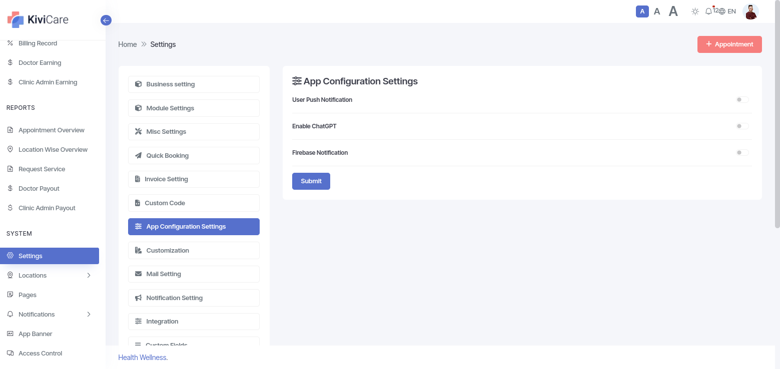Expand the Locations submenu chevron
This screenshot has width=780, height=369.
pos(89,276)
